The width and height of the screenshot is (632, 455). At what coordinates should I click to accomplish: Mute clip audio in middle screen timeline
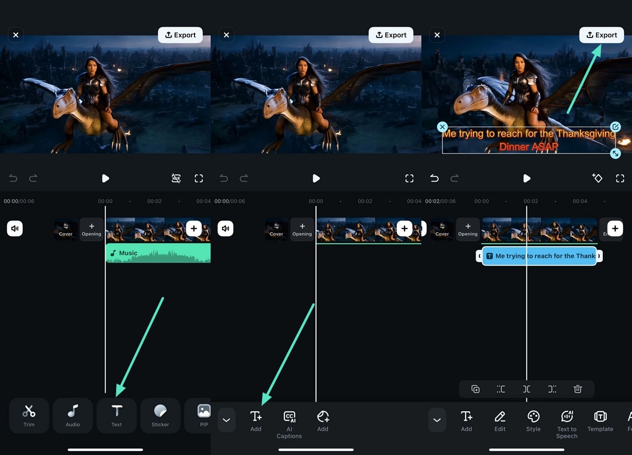pyautogui.click(x=226, y=228)
